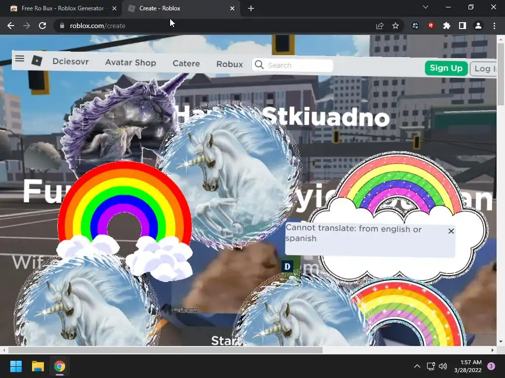The image size is (505, 378).
Task: Open a new browser tab
Action: coord(251,8)
